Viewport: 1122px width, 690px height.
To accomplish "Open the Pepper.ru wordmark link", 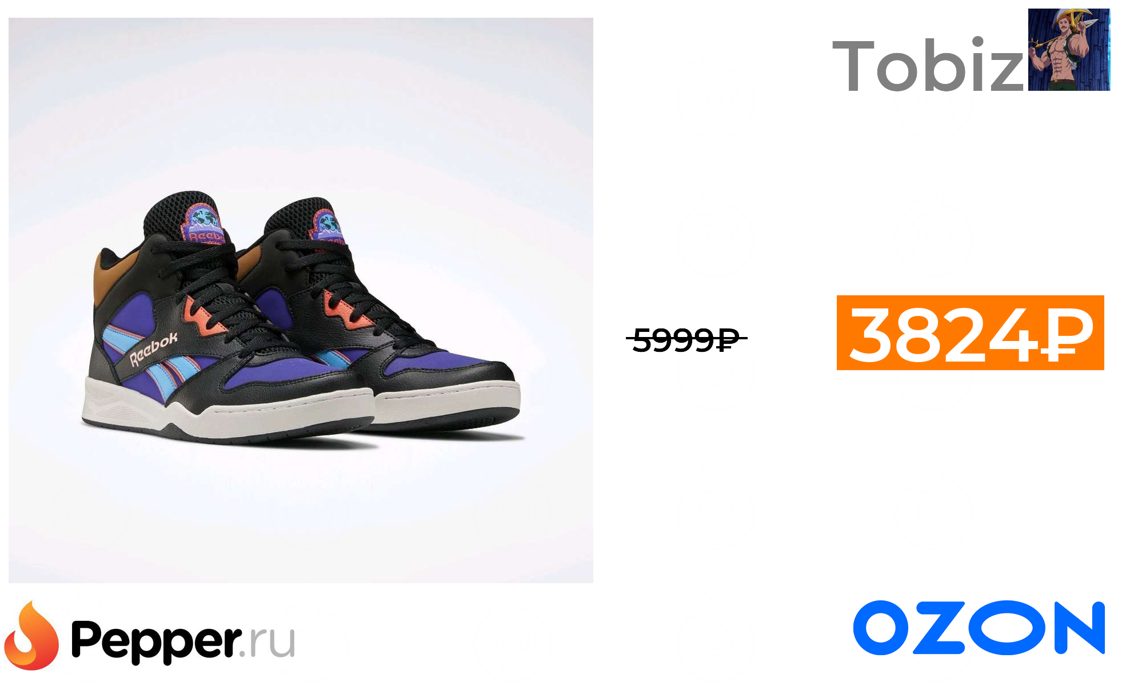I will [x=183, y=641].
